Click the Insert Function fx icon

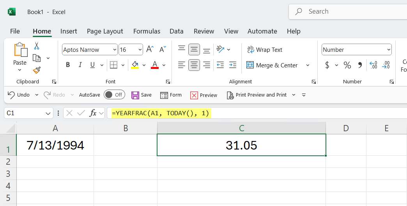tap(93, 113)
